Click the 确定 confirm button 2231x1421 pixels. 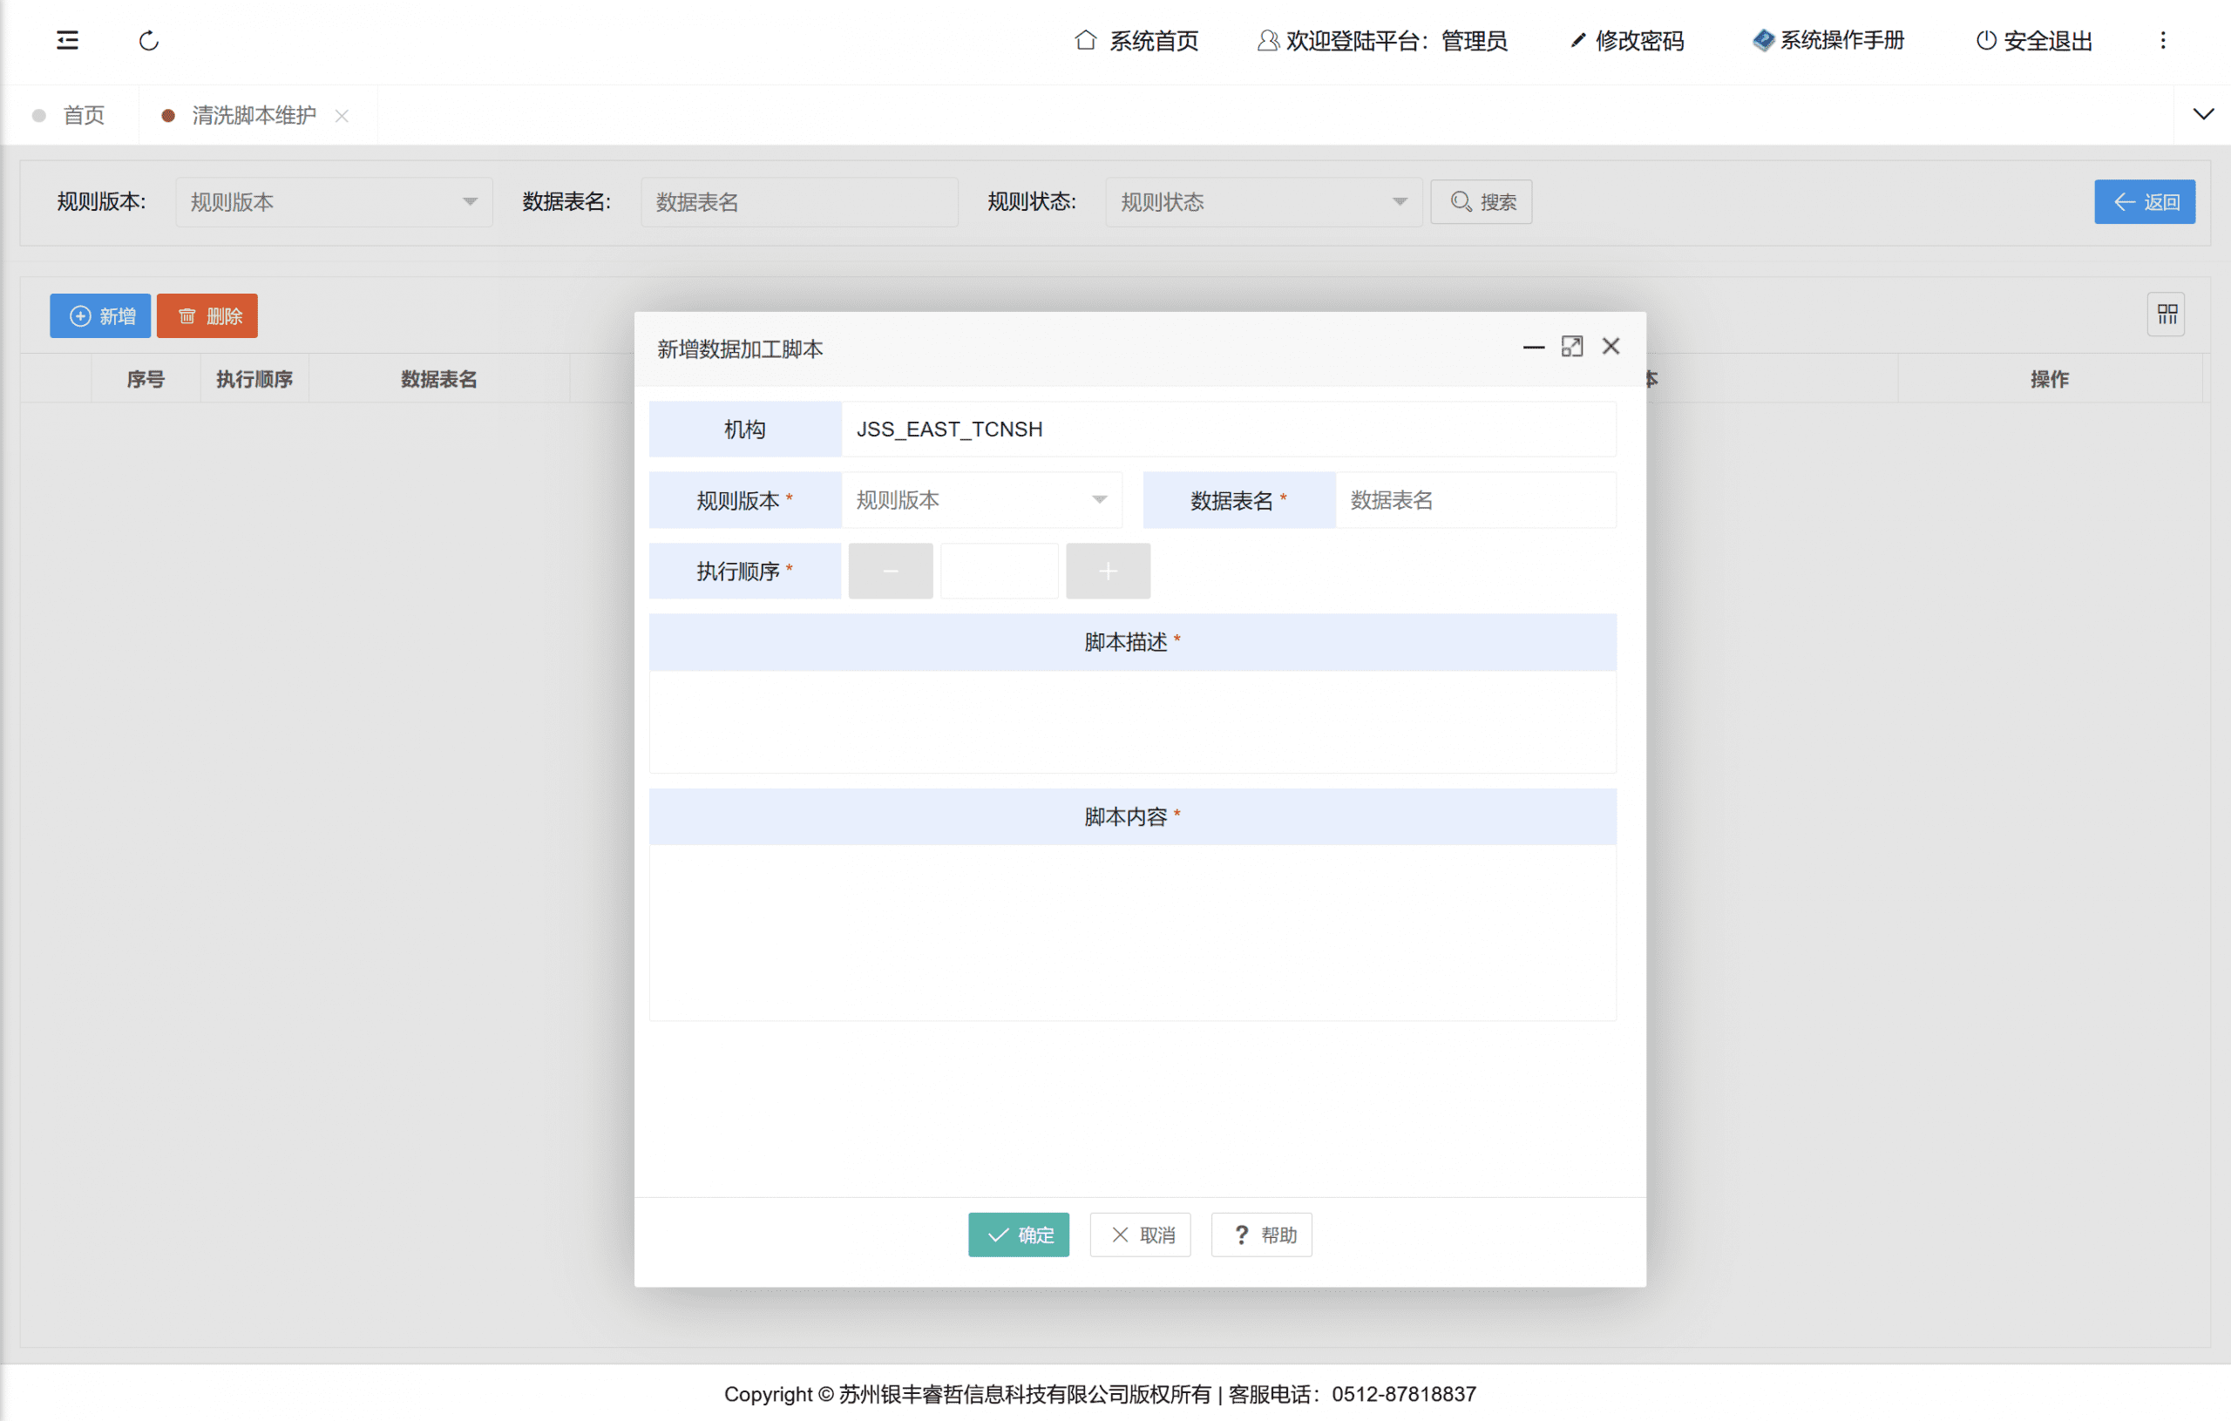click(x=1018, y=1235)
